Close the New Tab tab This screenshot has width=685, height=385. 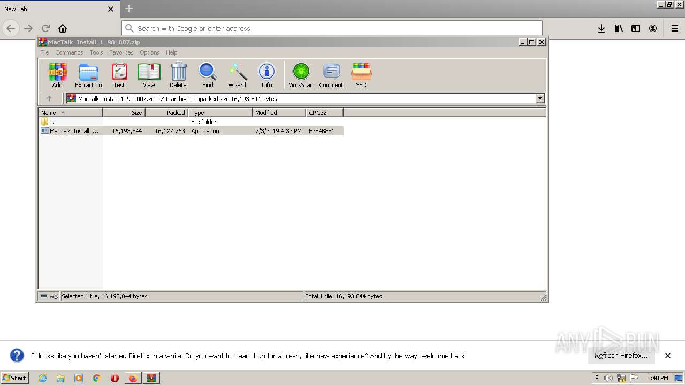(111, 9)
